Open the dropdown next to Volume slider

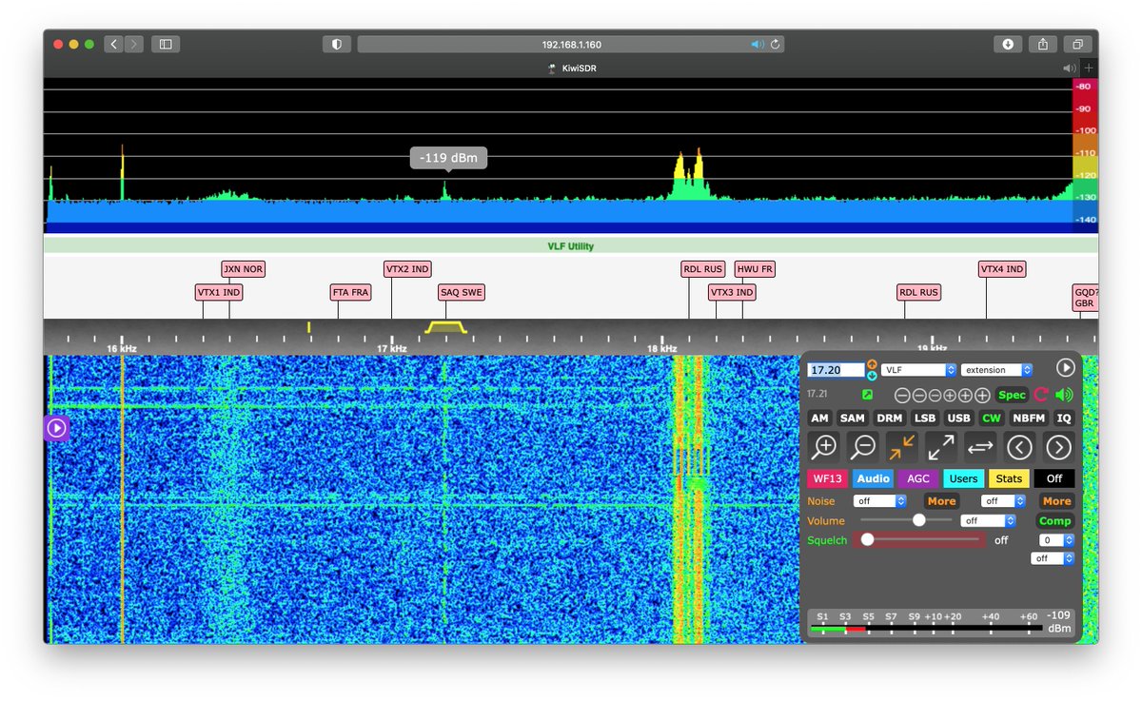pyautogui.click(x=988, y=520)
